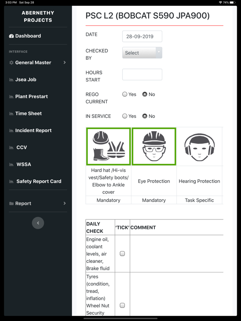Collapse the sidebar with the round arrow button
The width and height of the screenshot is (241, 321).
click(x=38, y=223)
